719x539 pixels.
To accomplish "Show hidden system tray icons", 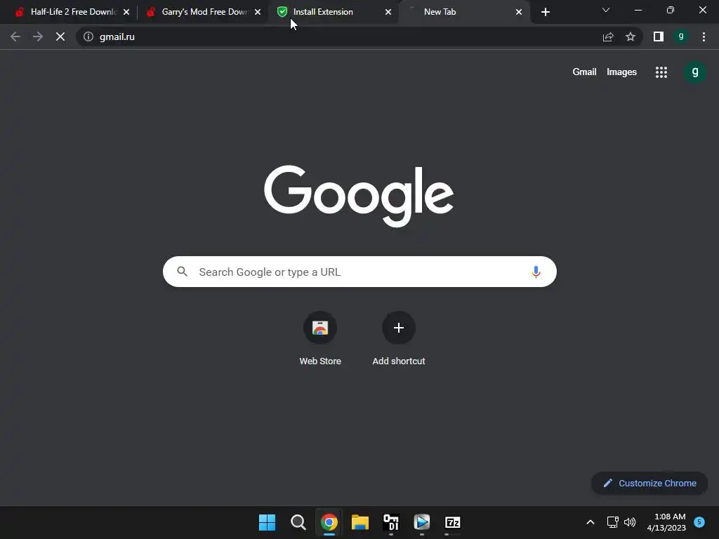I will 590,522.
